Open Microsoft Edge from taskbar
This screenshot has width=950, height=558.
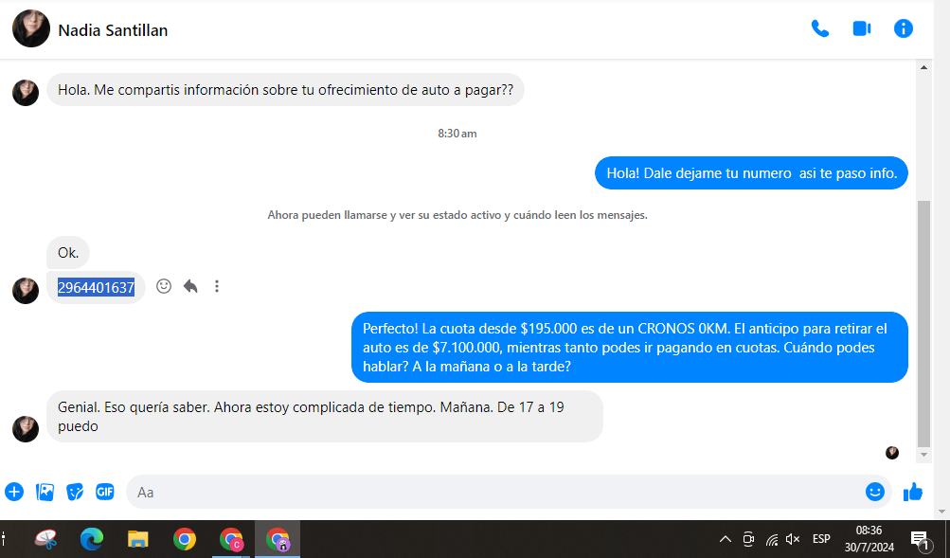[92, 539]
